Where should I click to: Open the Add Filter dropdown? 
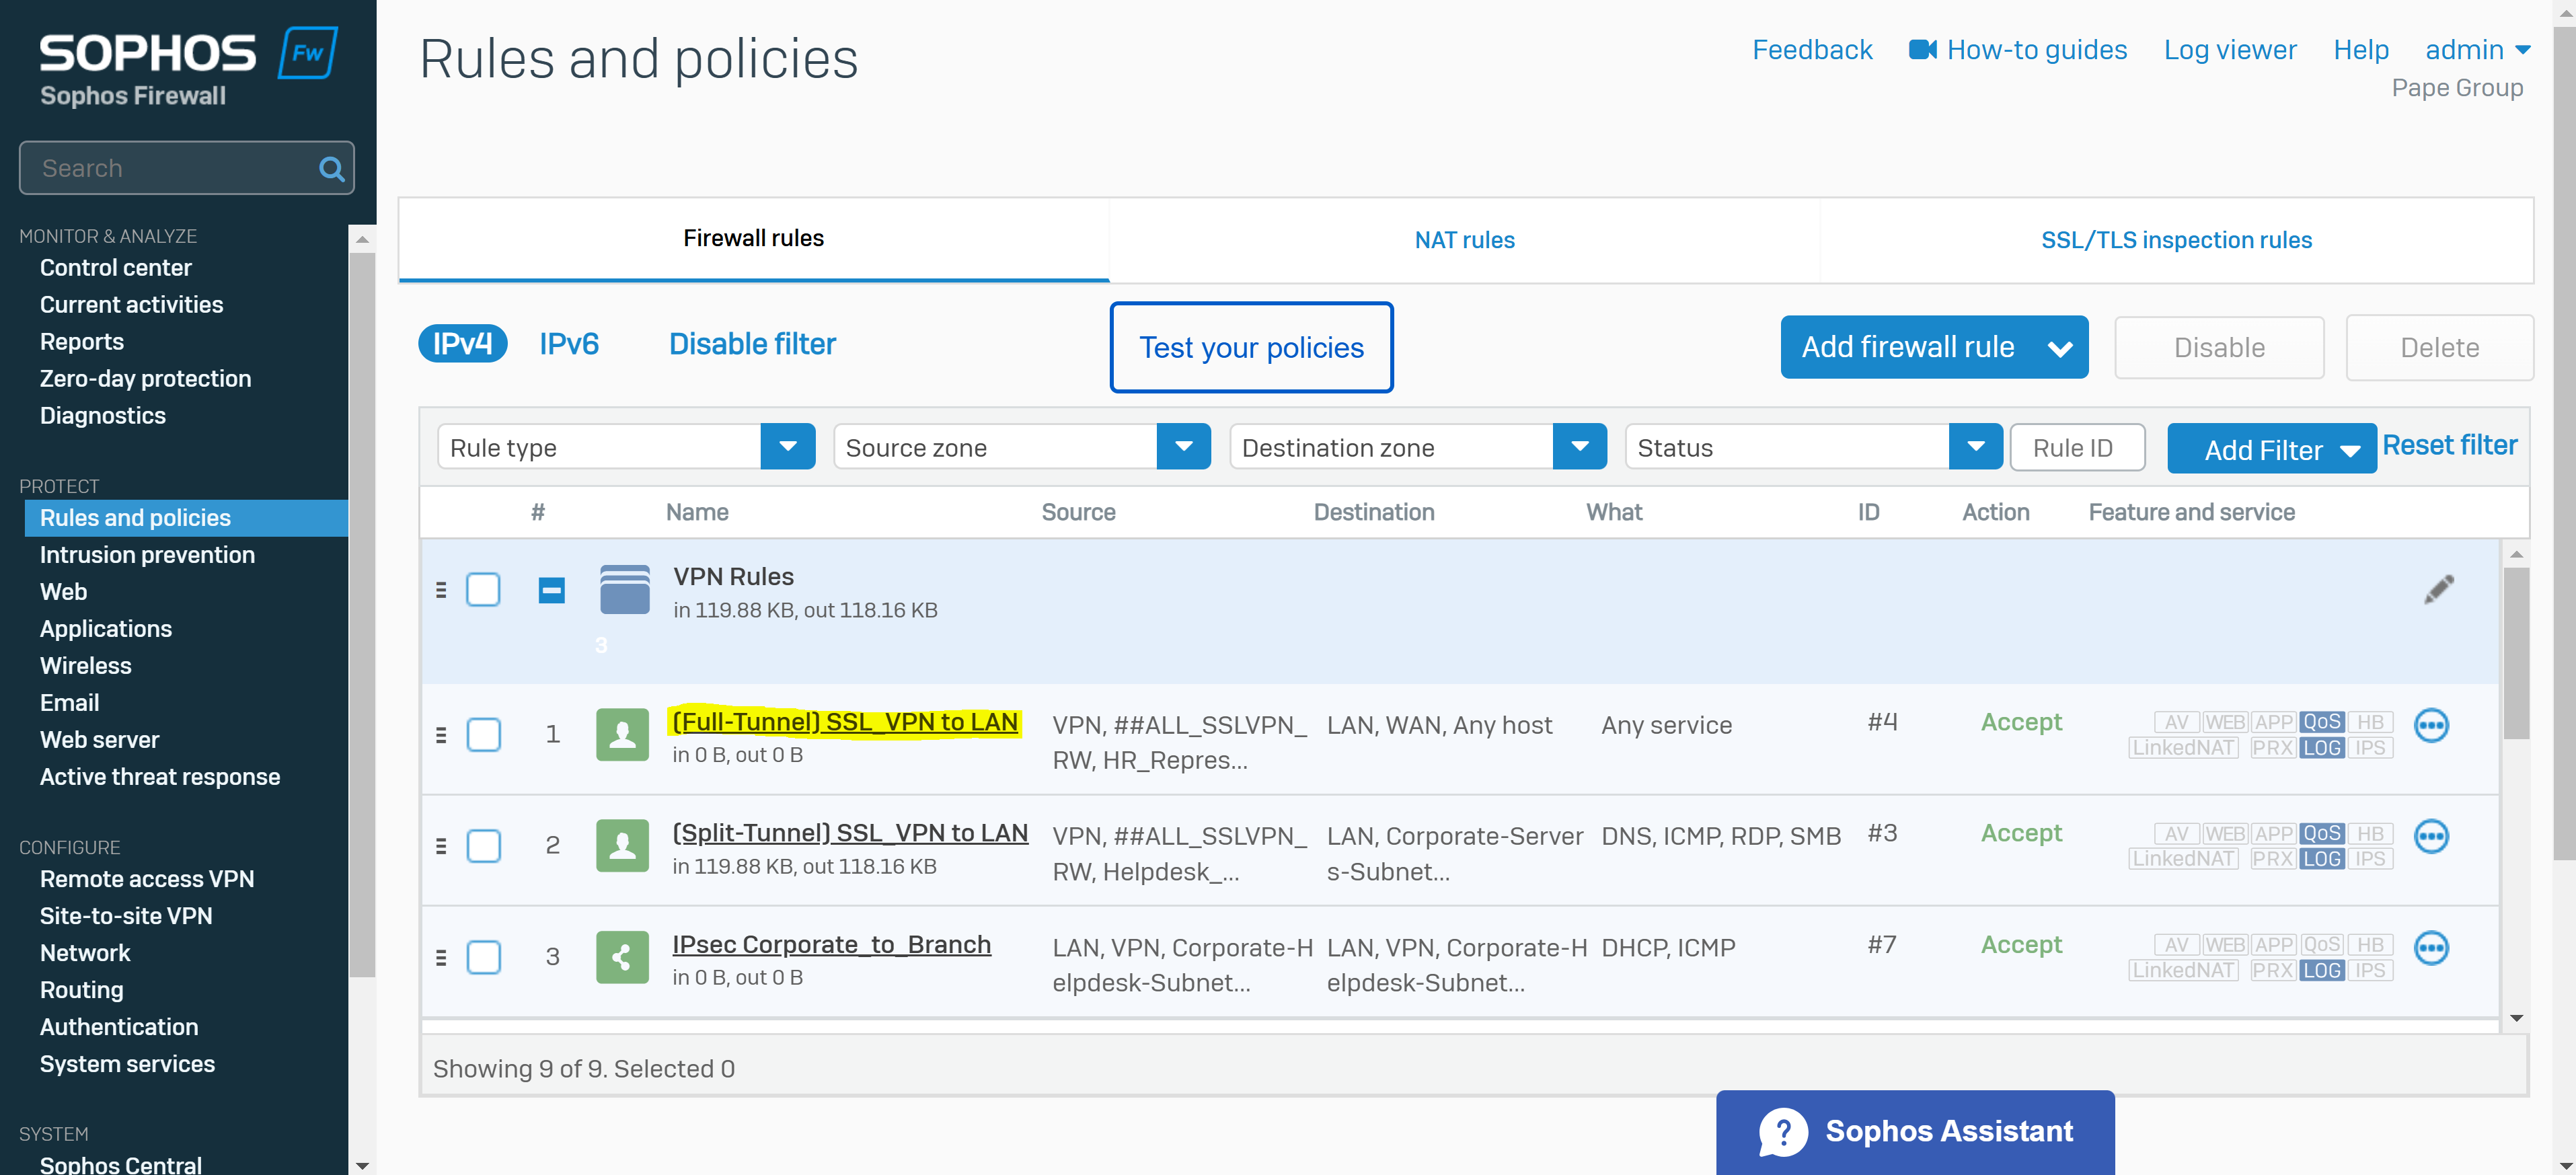(x=2272, y=449)
